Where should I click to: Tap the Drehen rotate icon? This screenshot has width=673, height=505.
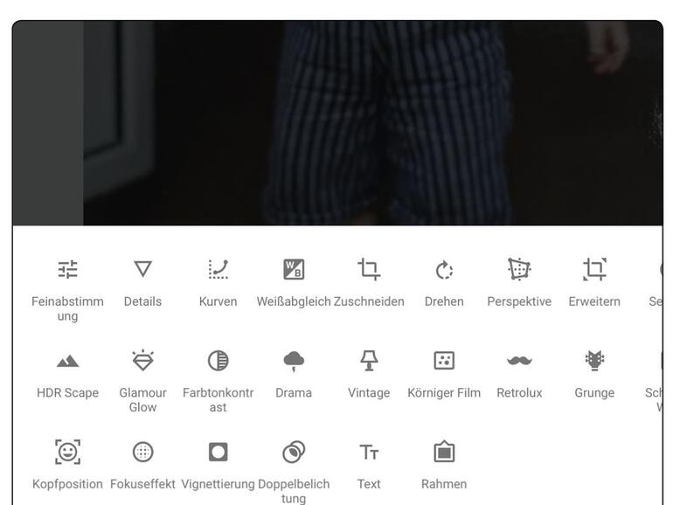(444, 270)
